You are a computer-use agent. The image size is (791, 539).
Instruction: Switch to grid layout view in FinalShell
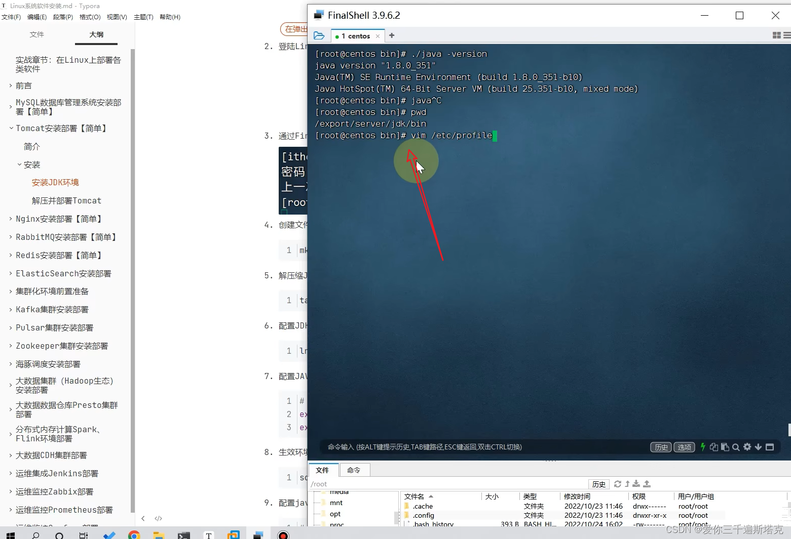click(776, 35)
